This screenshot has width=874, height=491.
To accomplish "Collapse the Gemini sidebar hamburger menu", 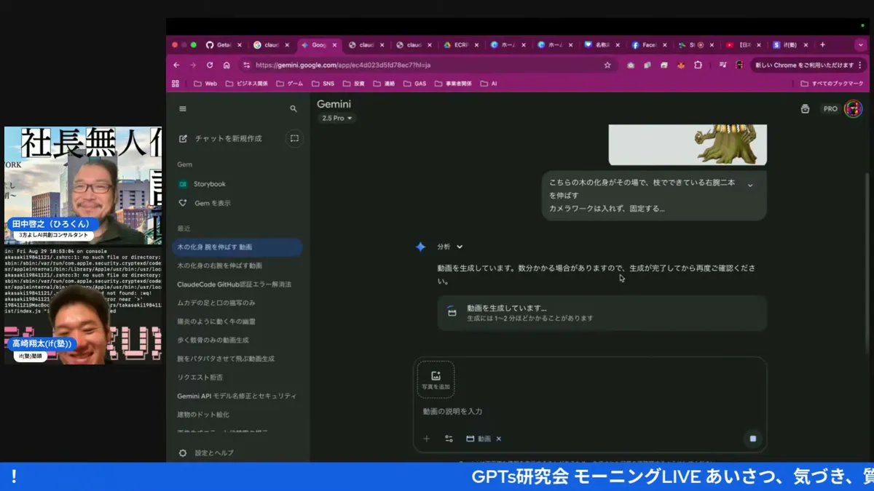I will pyautogui.click(x=183, y=109).
